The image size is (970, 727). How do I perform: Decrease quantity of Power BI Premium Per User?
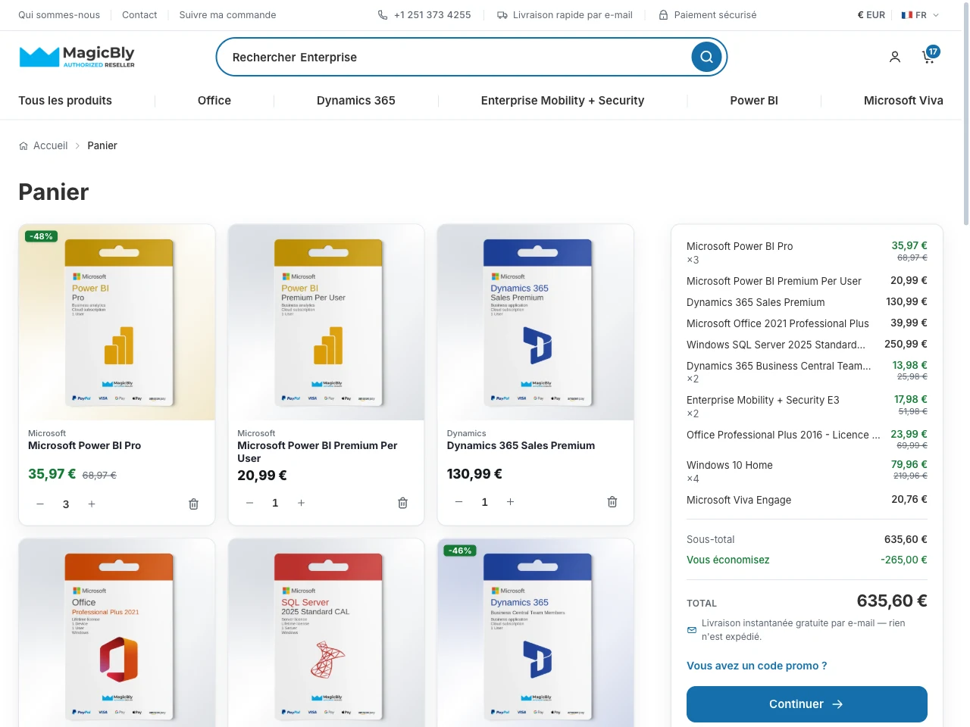tap(249, 503)
